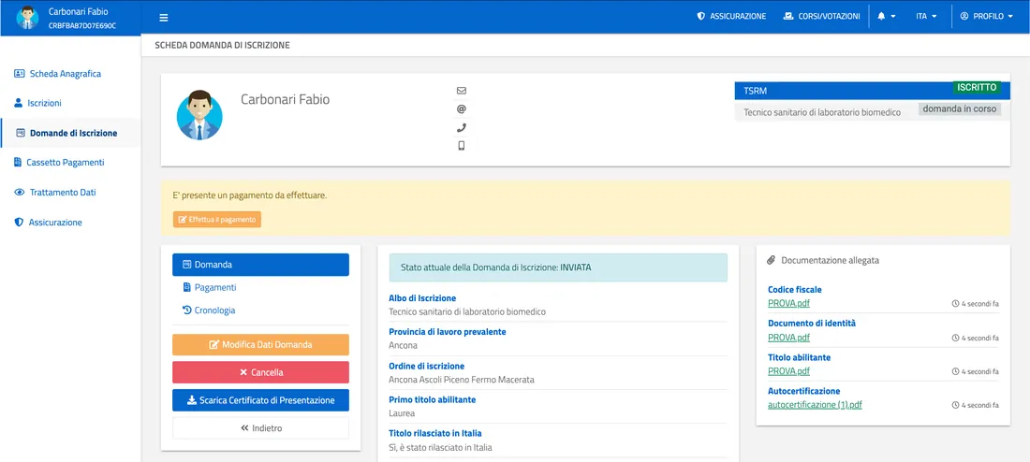
Task: Click the @ email icon in profile card
Action: point(461,108)
